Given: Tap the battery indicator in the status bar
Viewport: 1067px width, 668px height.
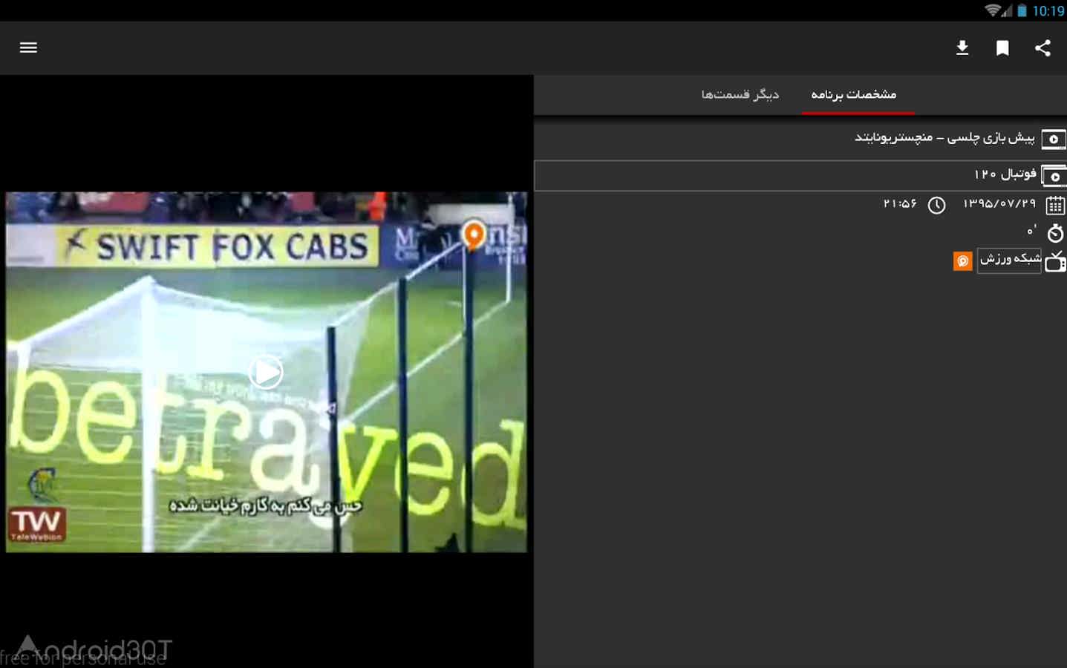Looking at the screenshot, I should coord(1022,10).
